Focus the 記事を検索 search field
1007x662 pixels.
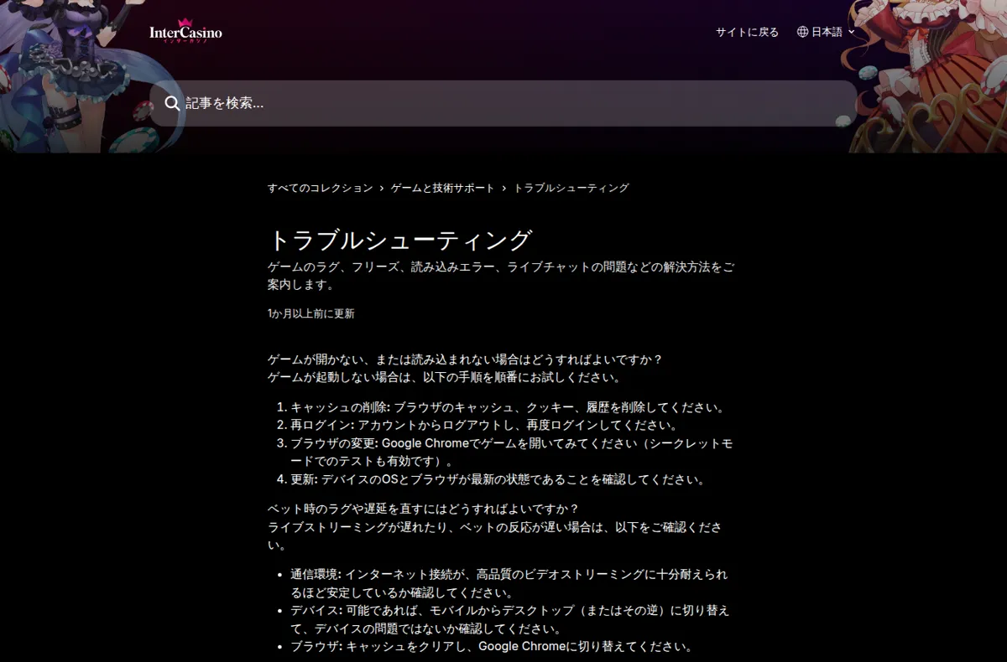coord(503,103)
